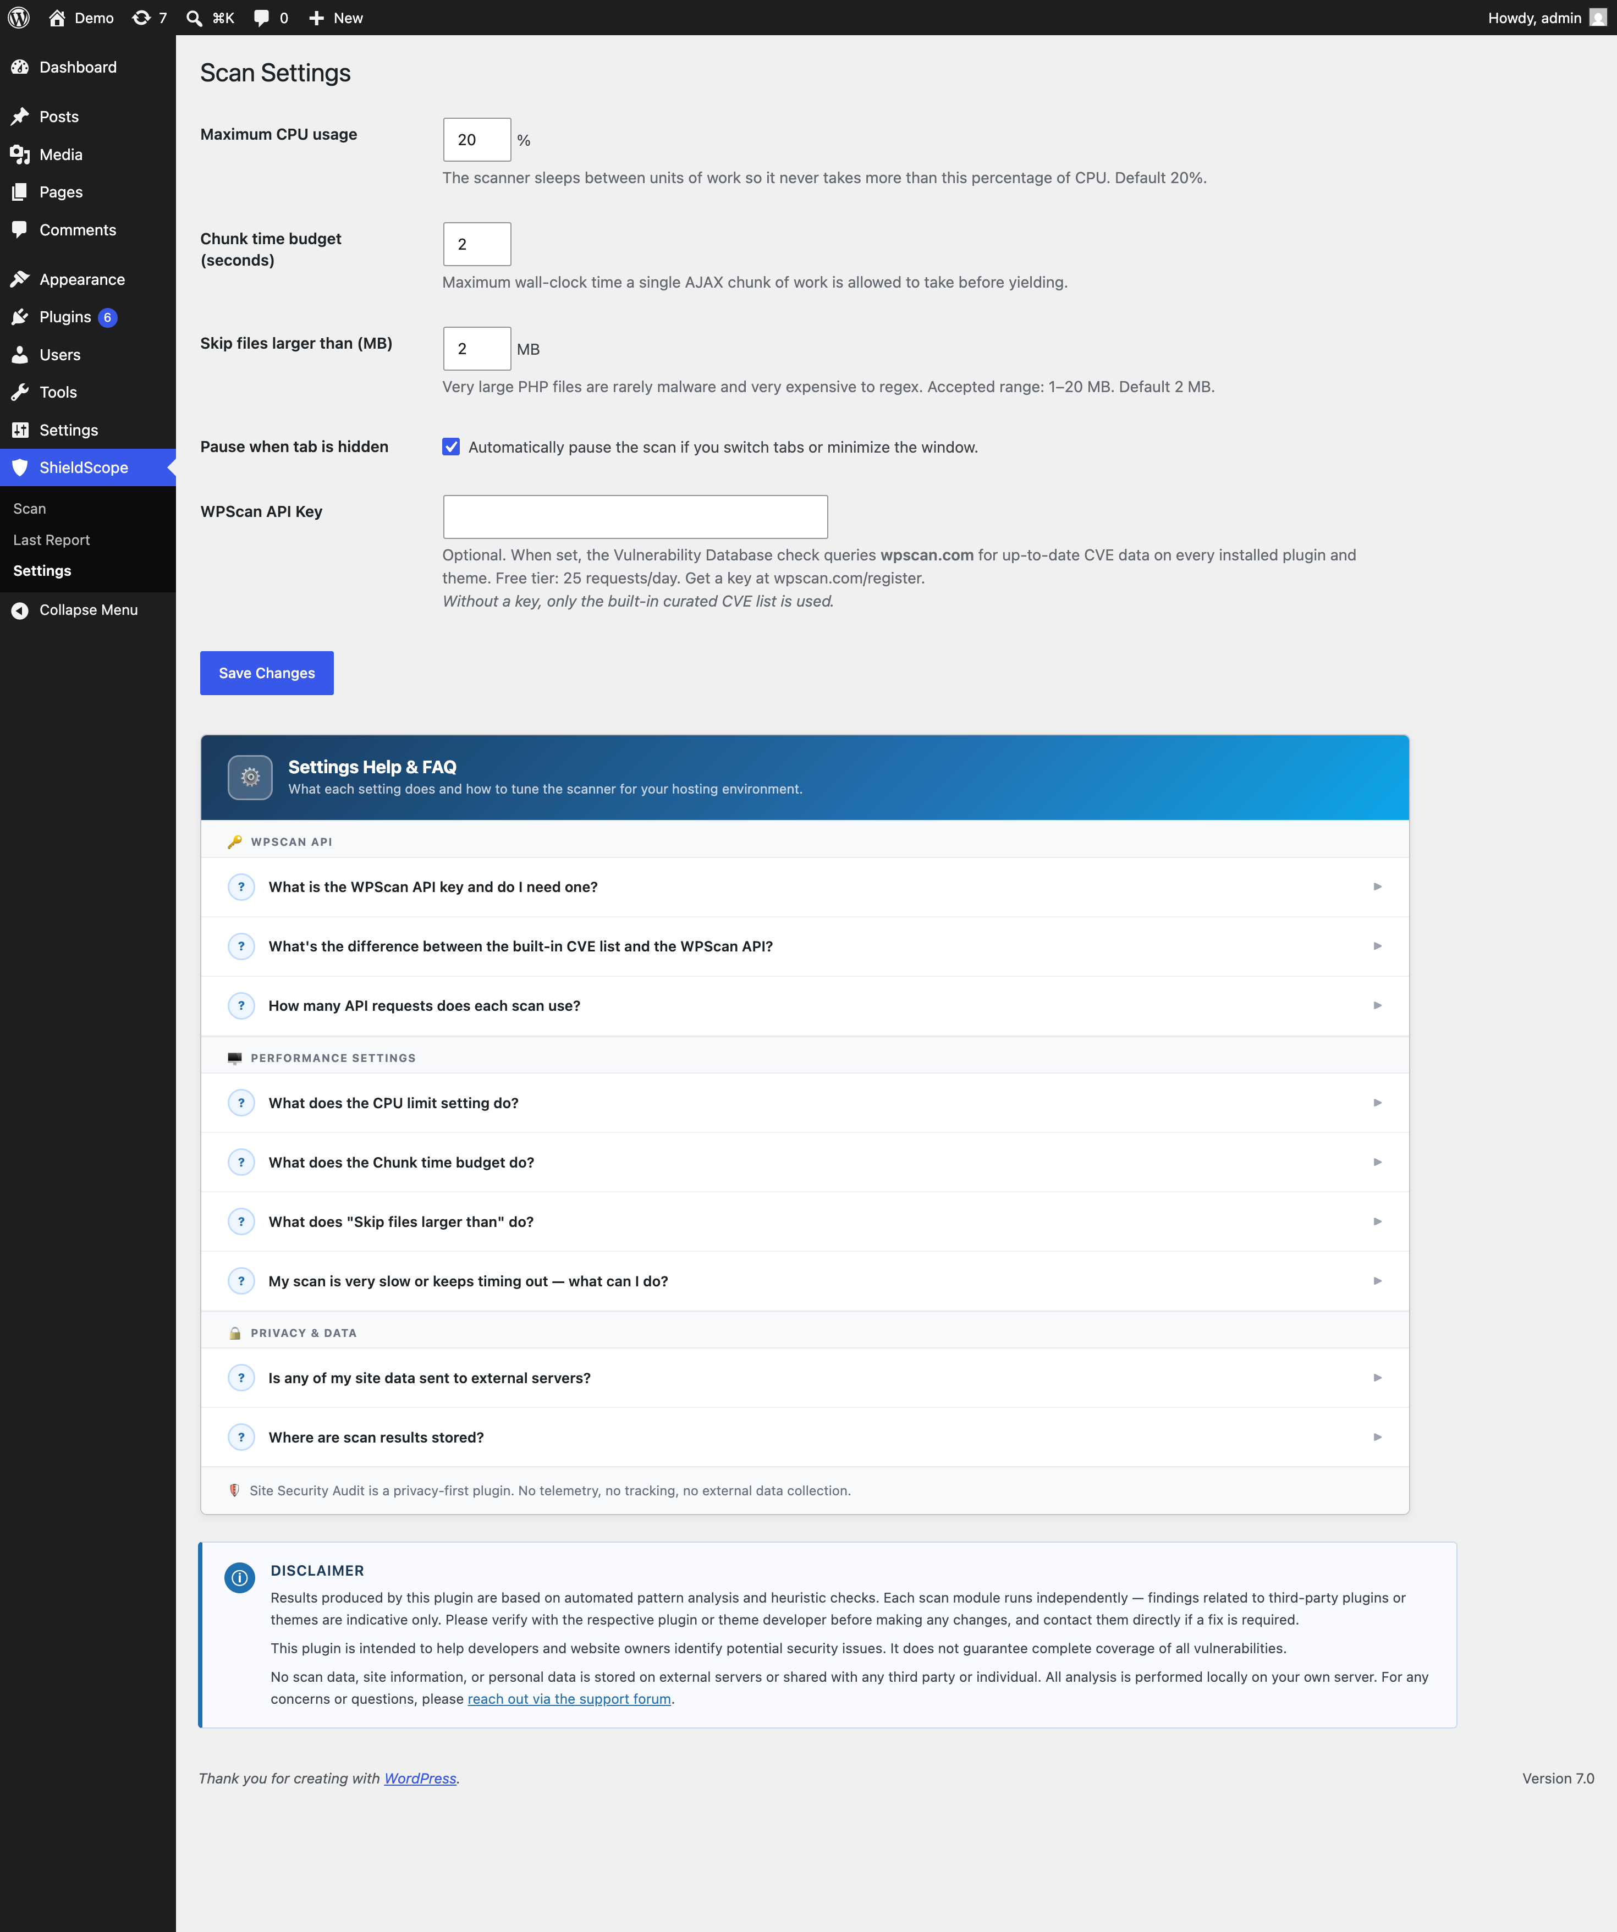The width and height of the screenshot is (1617, 1932).
Task: Click the Appearance paintbrush icon
Action: point(19,279)
